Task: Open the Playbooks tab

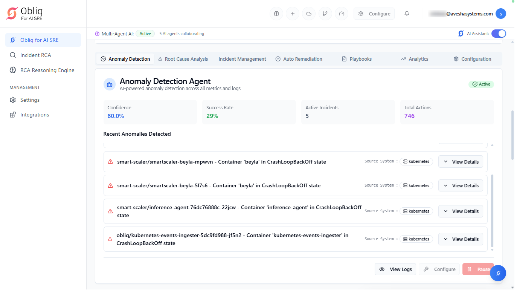Action: (357, 59)
